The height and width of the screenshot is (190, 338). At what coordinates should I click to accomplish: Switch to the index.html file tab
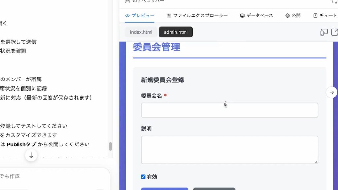pos(141,32)
